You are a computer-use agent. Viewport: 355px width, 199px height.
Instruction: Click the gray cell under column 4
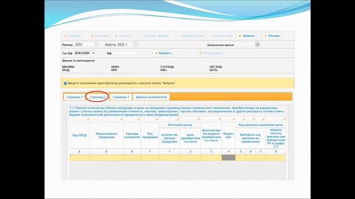(229, 158)
